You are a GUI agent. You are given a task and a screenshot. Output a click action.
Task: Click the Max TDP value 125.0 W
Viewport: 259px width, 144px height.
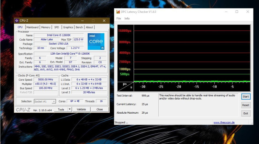coord(78,39)
